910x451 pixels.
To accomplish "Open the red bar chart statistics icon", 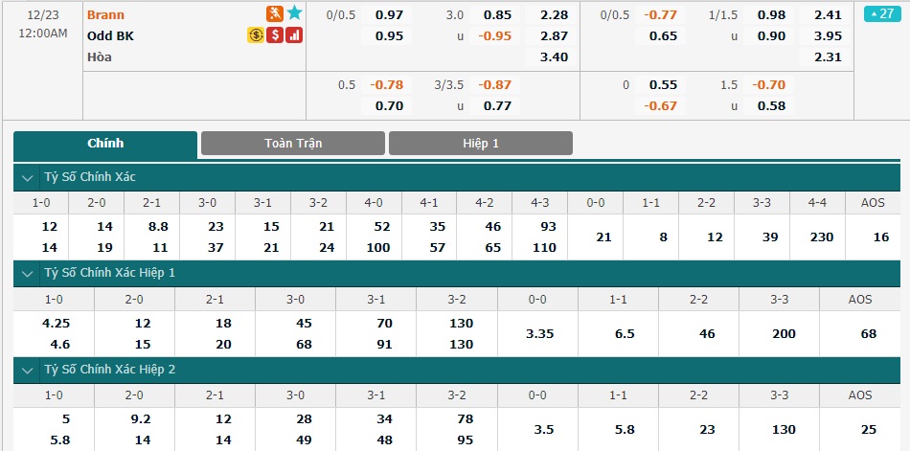I will 294,35.
